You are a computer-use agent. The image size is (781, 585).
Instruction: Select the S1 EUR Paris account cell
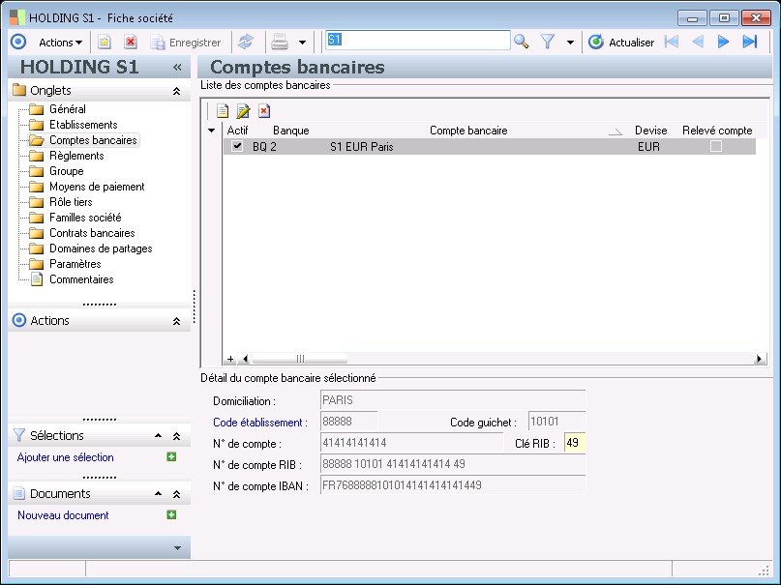362,147
